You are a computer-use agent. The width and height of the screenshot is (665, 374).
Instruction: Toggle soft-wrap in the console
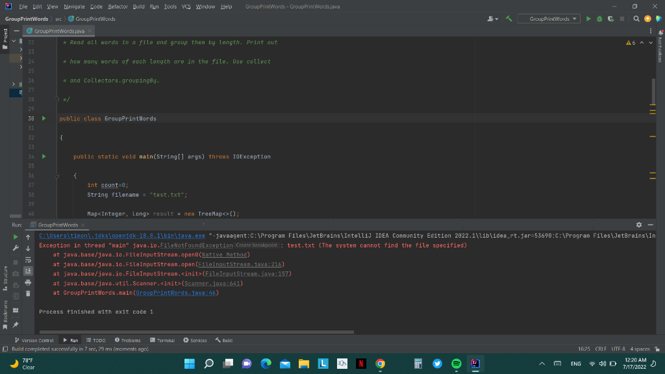click(29, 261)
